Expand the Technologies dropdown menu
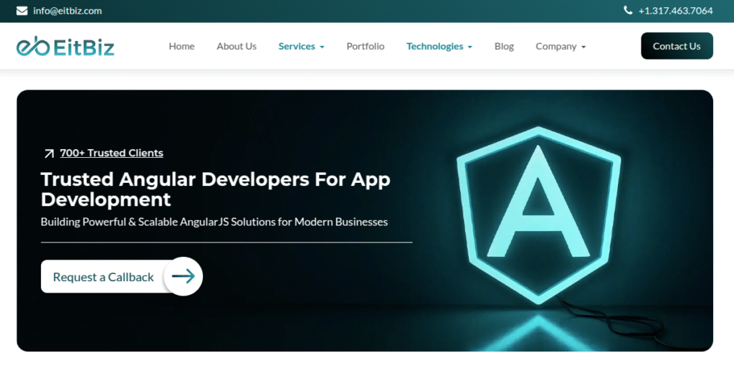This screenshot has height=373, width=734. click(x=439, y=47)
